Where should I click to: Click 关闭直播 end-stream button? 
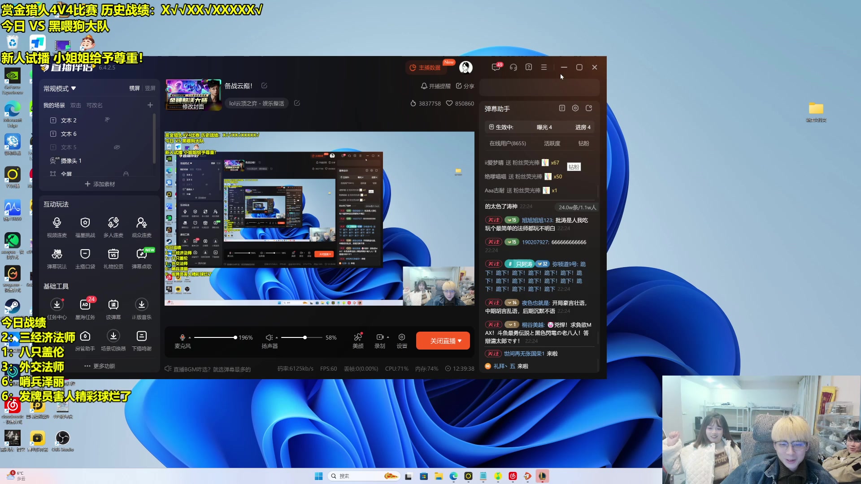443,341
